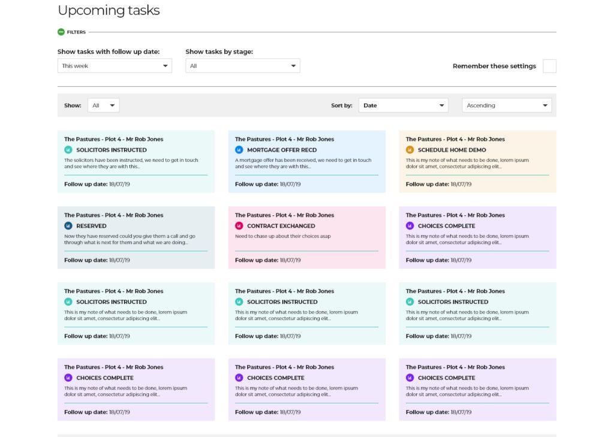The image size is (614, 437).
Task: Click the orange Schedule Home Demo stage icon
Action: point(410,150)
